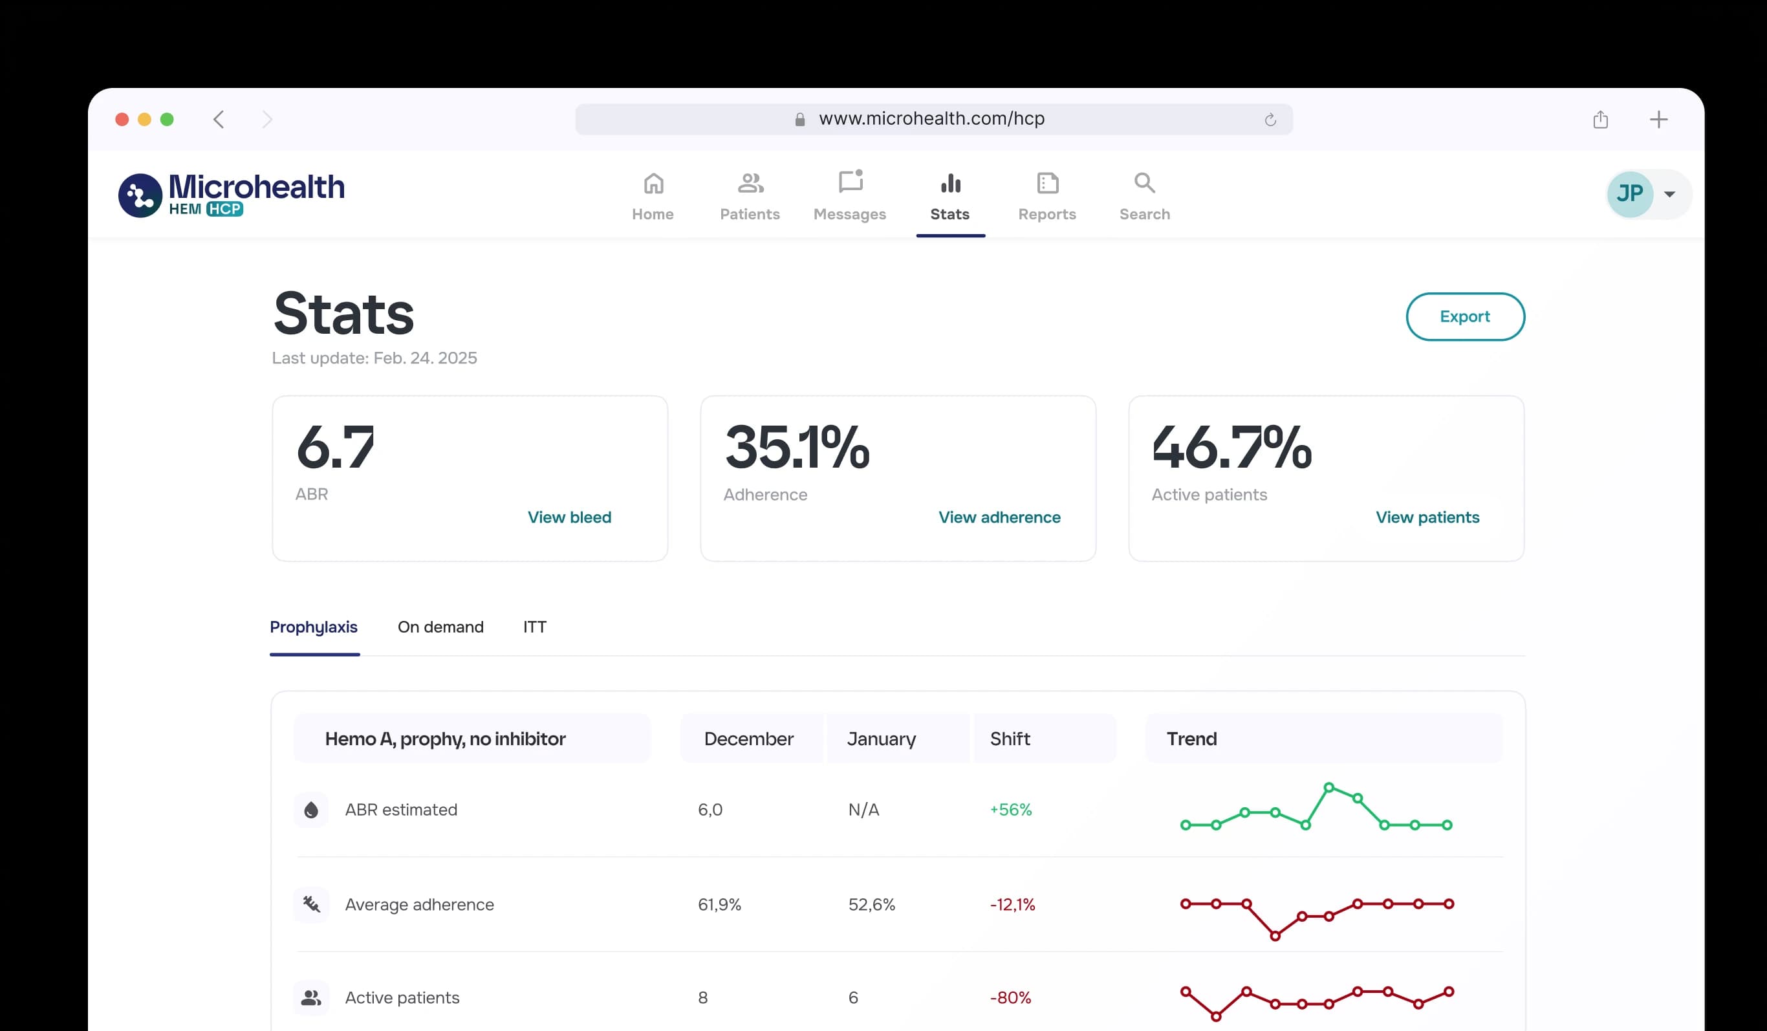Screen dimensions: 1767x1031
Task: Open the JP profile dropdown
Action: tap(1645, 194)
